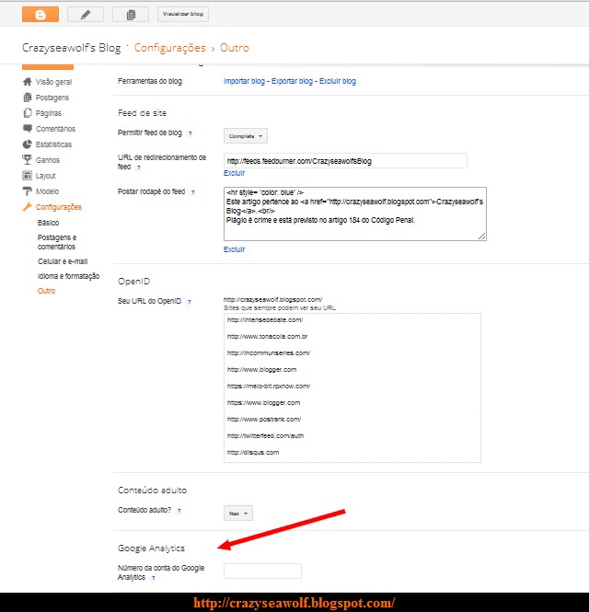Select Postagens e comentários settings subitem

(57, 242)
